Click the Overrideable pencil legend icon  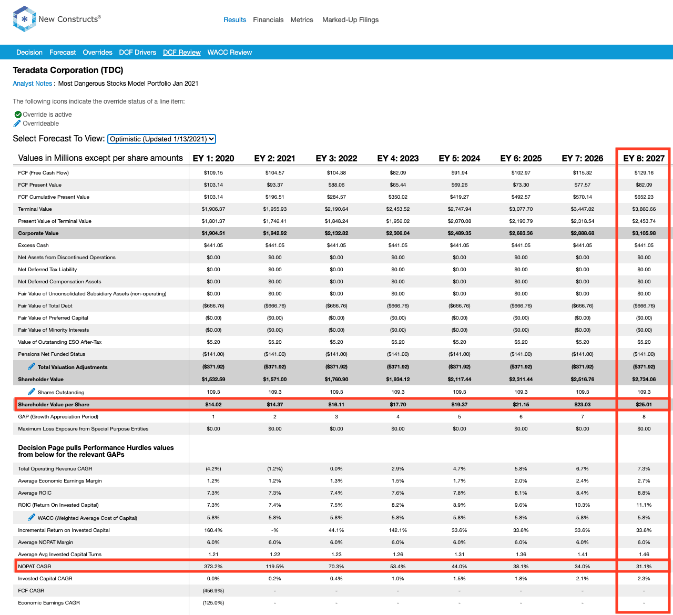pyautogui.click(x=17, y=124)
